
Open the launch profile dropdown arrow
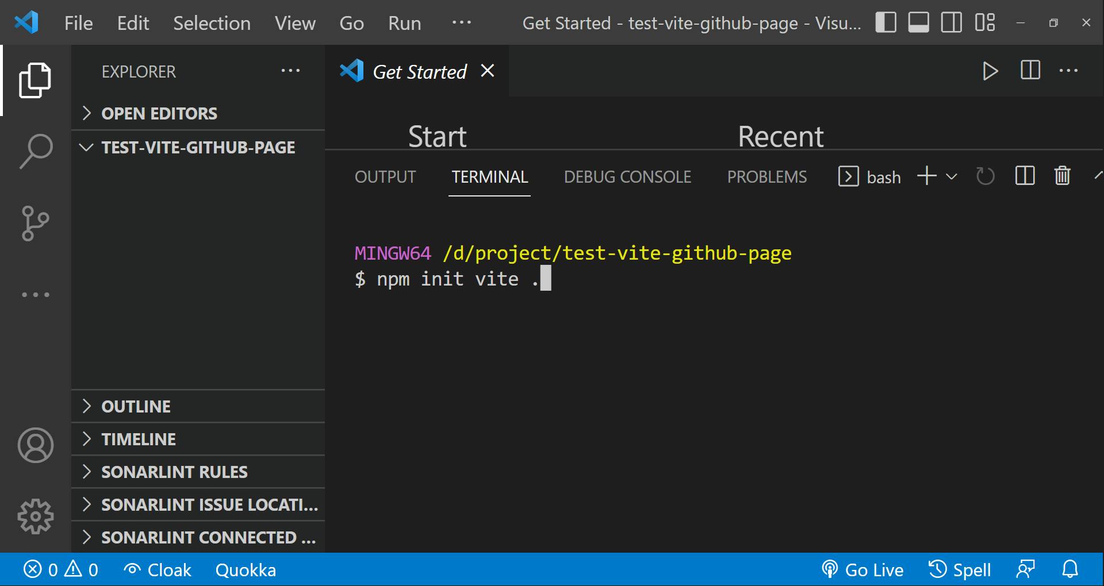coord(952,177)
